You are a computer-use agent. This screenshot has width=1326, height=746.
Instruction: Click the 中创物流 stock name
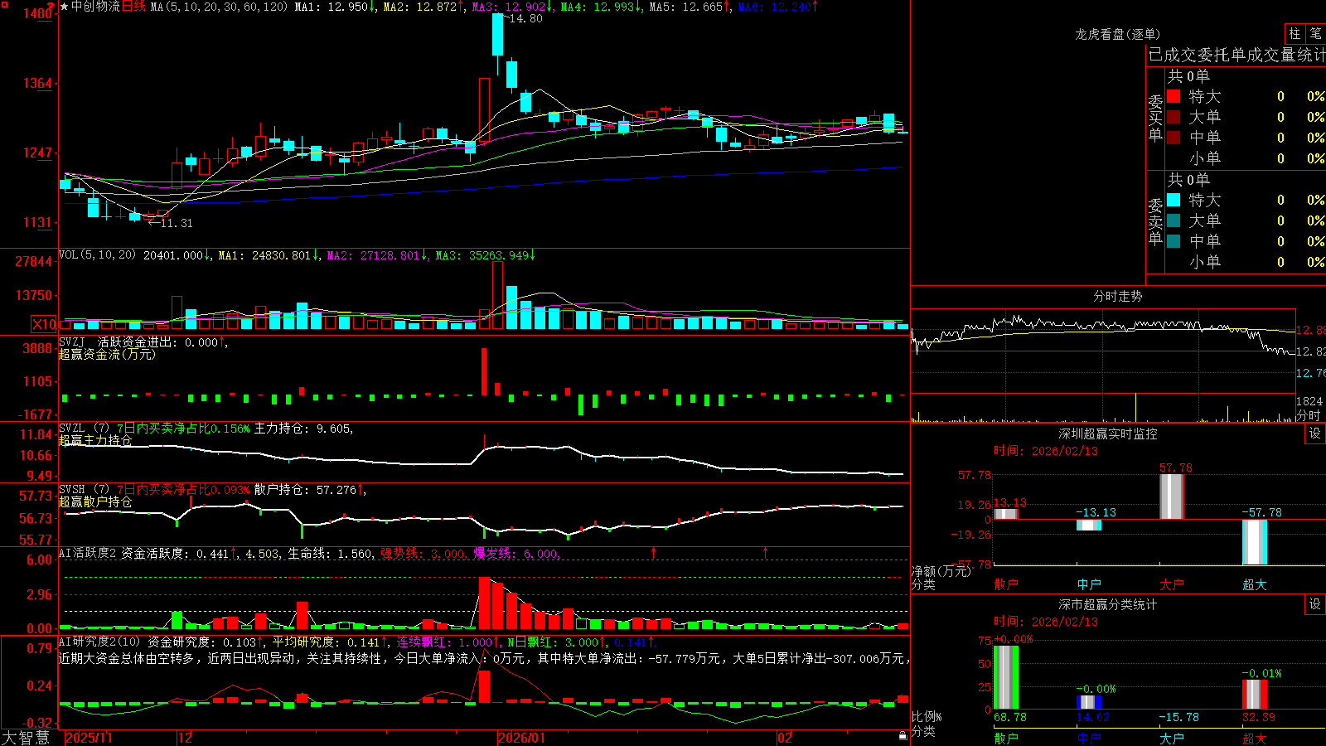pyautogui.click(x=95, y=7)
